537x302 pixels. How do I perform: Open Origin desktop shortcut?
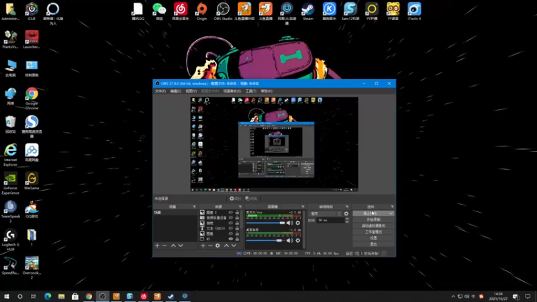(202, 11)
